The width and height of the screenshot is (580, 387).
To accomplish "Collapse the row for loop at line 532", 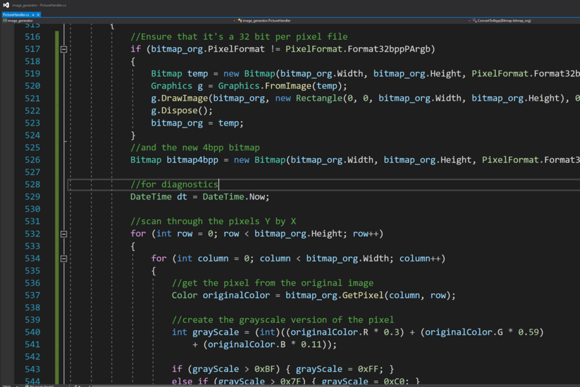I will click(x=63, y=233).
